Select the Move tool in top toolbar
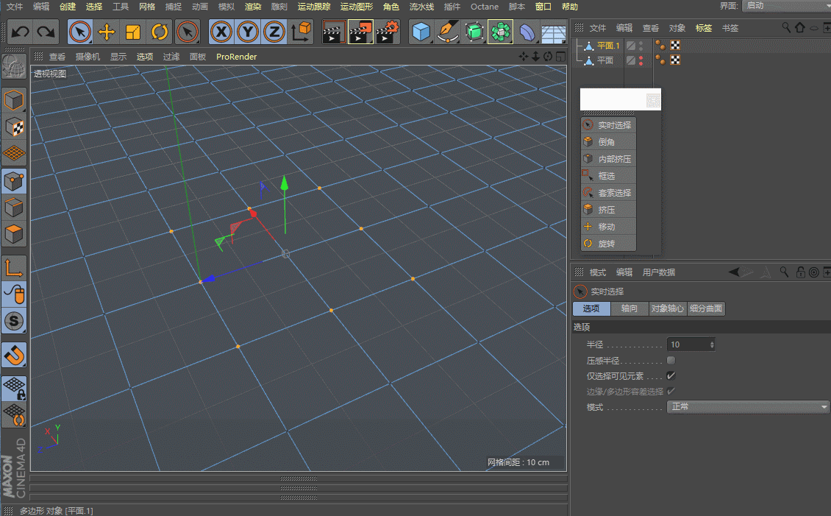This screenshot has height=516, width=831. pyautogui.click(x=107, y=32)
